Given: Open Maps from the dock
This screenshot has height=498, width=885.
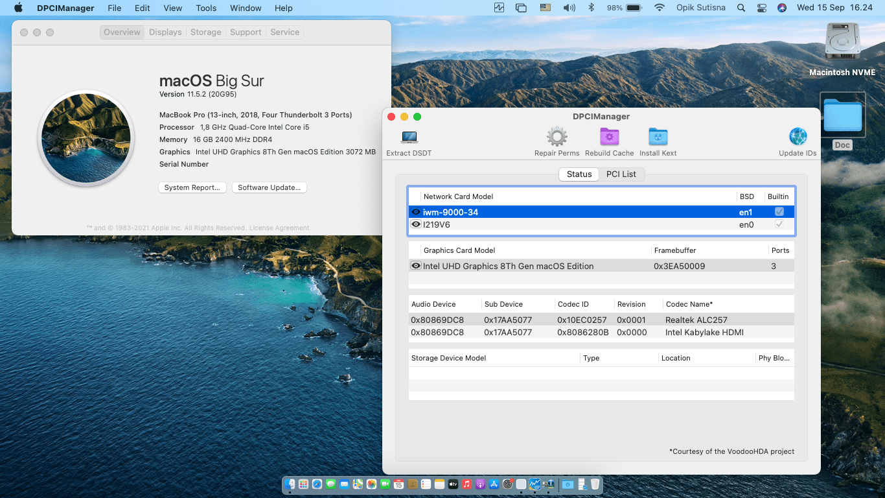Looking at the screenshot, I should (x=358, y=484).
